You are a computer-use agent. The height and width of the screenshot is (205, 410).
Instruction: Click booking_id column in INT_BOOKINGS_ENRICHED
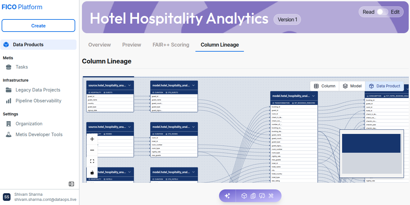point(294,107)
